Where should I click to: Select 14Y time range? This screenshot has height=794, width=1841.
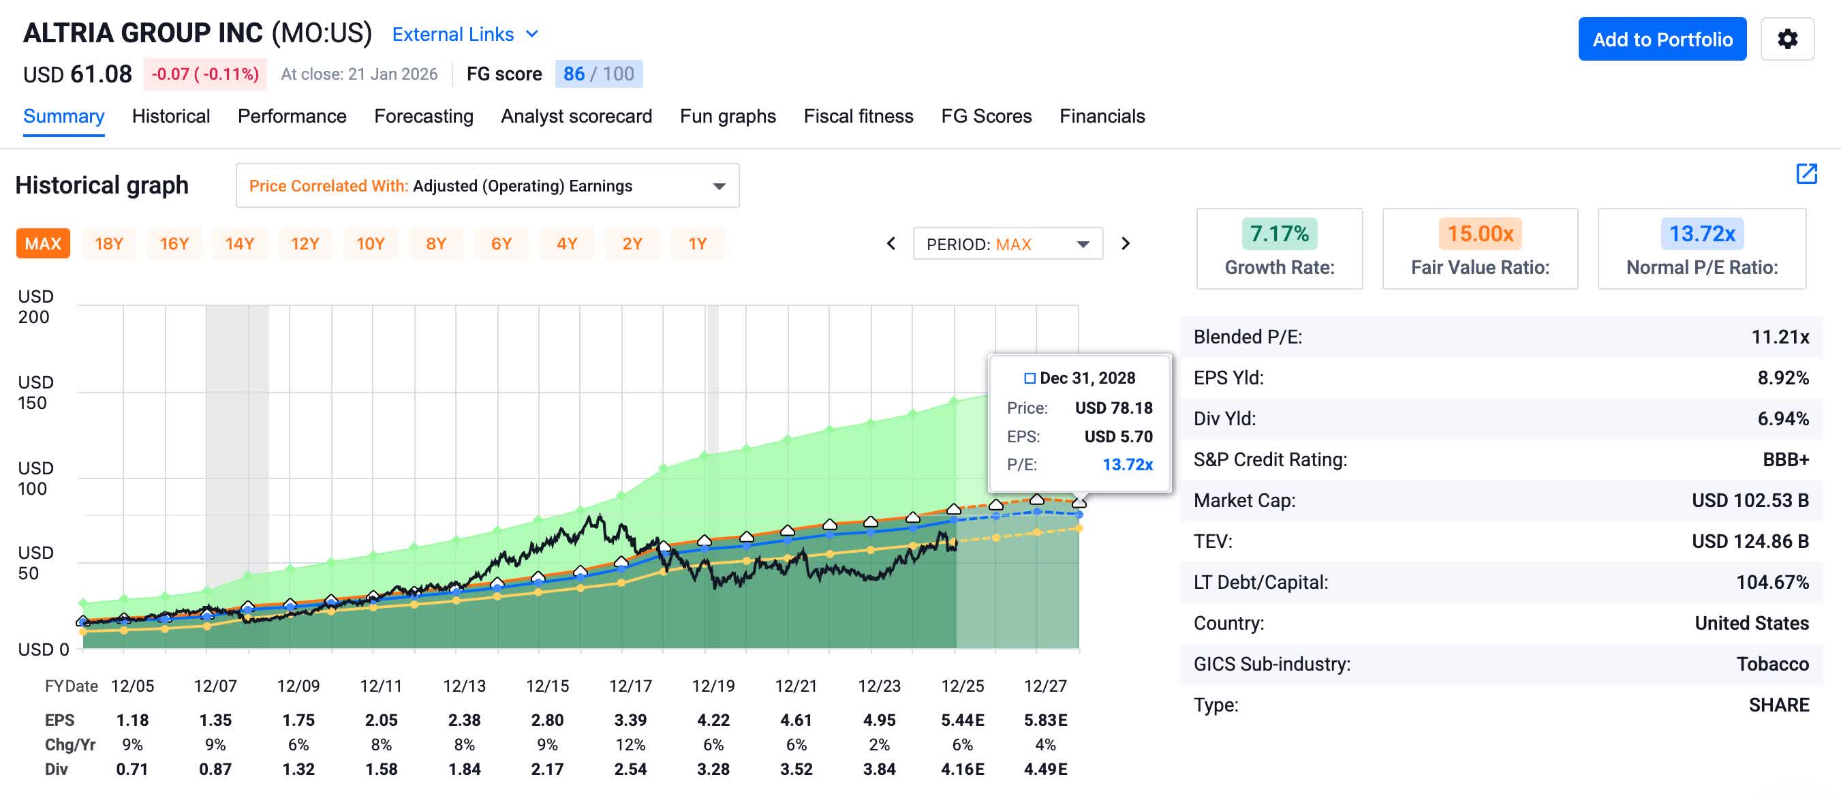tap(239, 244)
